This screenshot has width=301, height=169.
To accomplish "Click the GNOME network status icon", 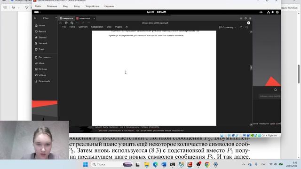I will tap(269, 12).
